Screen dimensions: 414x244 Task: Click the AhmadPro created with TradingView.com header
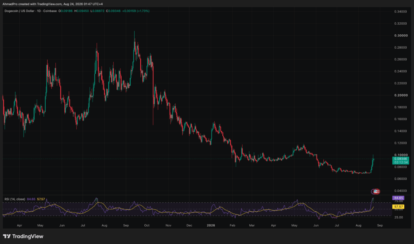[x=53, y=4]
